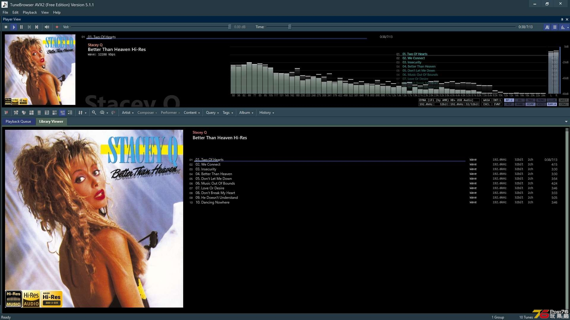The height and width of the screenshot is (320, 570).
Task: Click the first red list icon in library toolbar
Action: point(6,113)
